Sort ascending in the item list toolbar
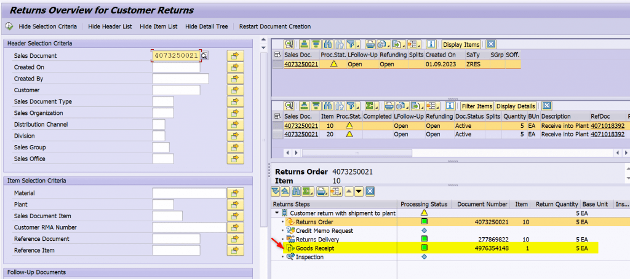This screenshot has width=630, height=279. tap(304, 106)
